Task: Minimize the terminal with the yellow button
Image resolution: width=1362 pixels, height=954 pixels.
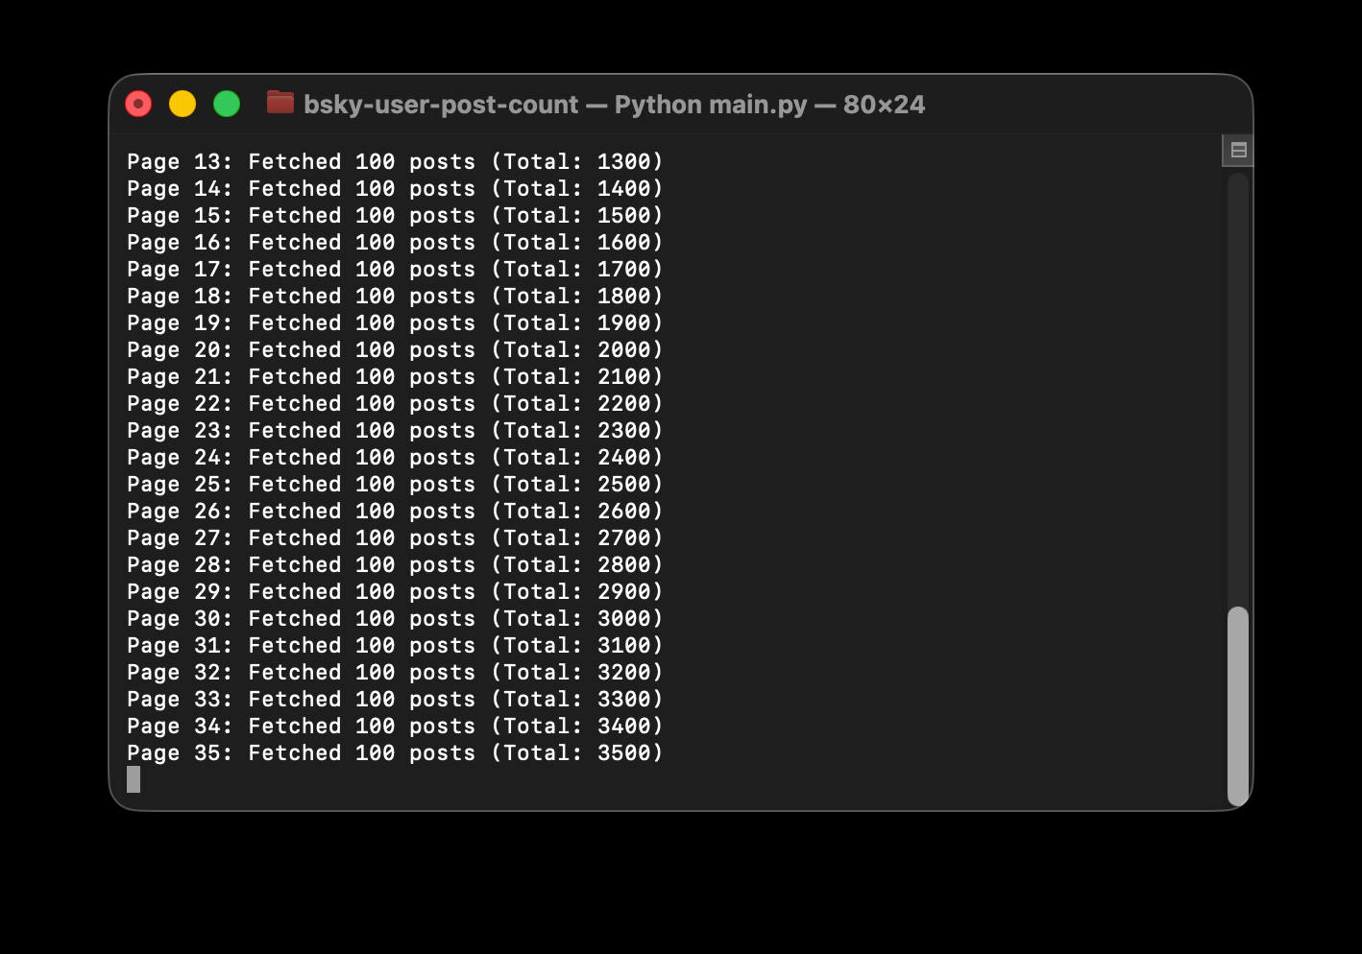Action: (182, 104)
